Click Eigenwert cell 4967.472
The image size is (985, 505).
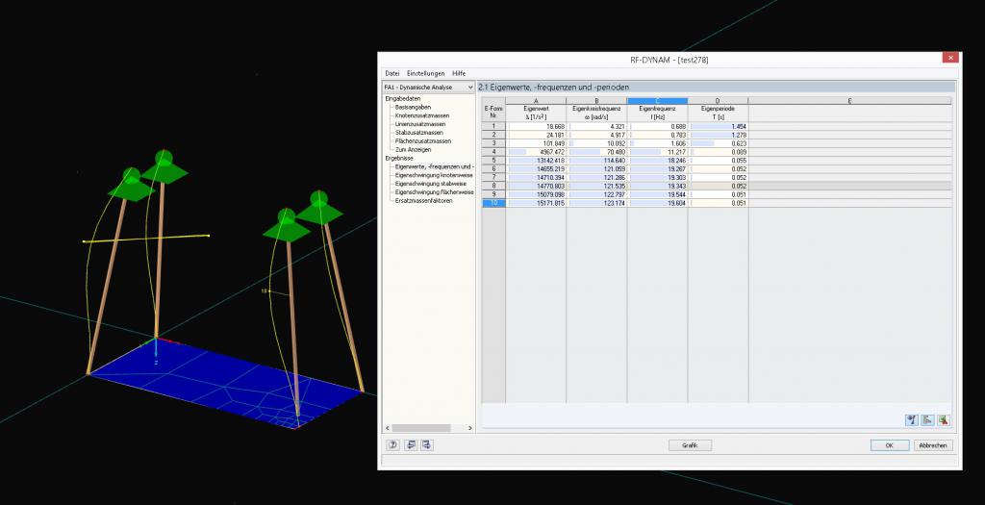click(x=536, y=152)
